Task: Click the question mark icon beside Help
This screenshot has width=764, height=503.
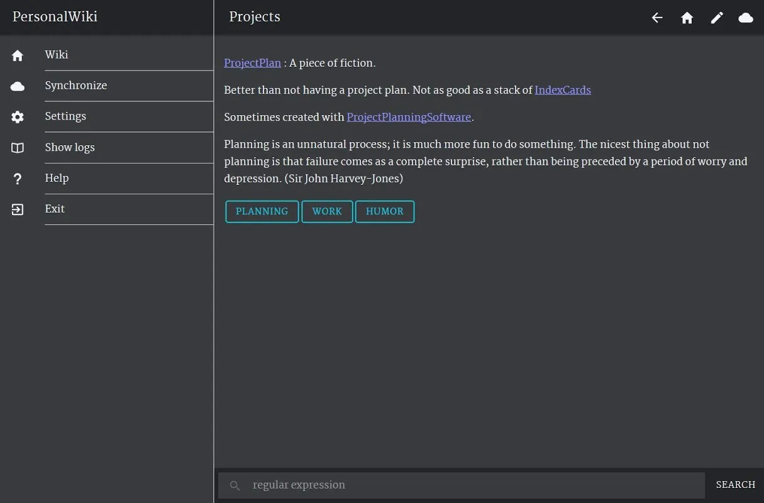Action: [18, 179]
